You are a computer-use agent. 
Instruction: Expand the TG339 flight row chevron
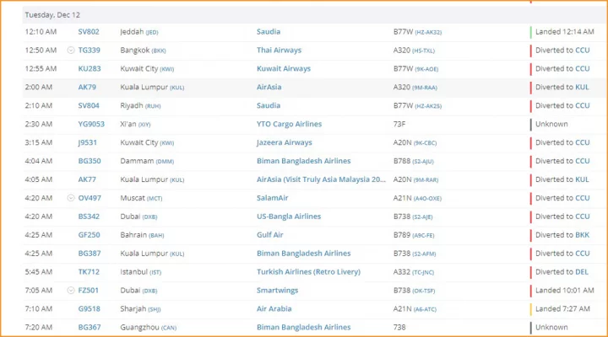(71, 51)
